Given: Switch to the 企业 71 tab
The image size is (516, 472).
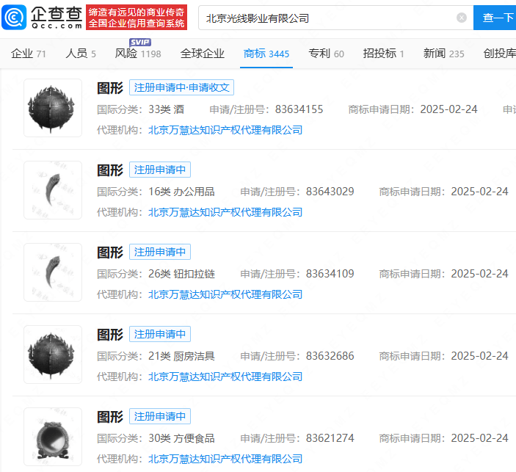Looking at the screenshot, I should point(29,54).
